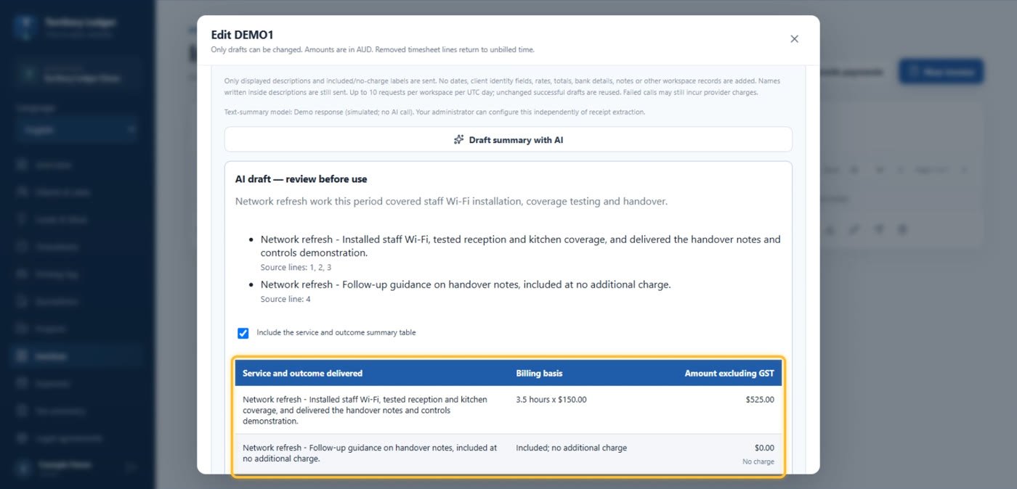
Task: Click the 'Source line: 4' note
Action: coord(285,299)
